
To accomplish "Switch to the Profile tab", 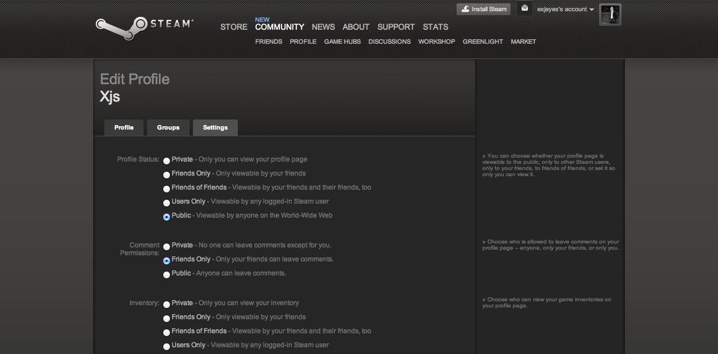I will (x=124, y=127).
